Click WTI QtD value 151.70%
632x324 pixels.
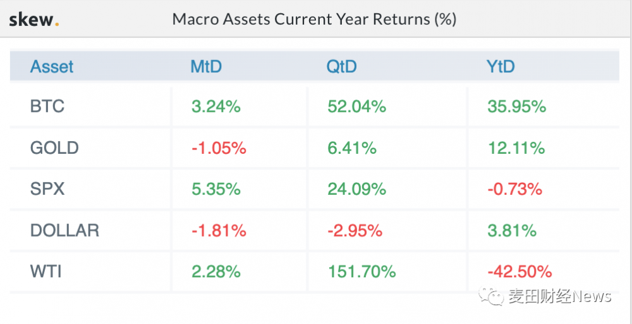tap(362, 271)
